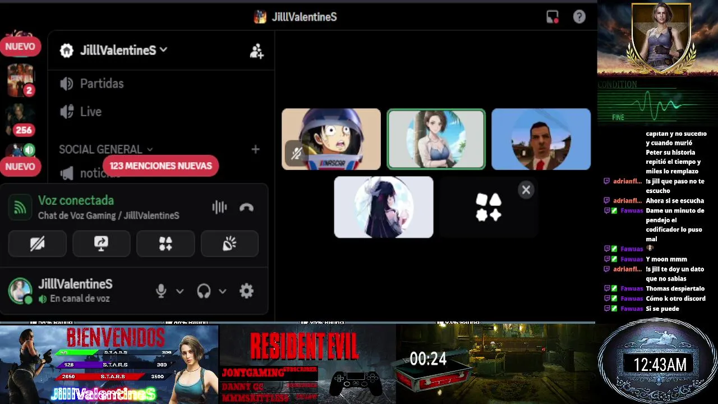Open server icon with 2 notifications
This screenshot has height=404, width=718.
click(21, 80)
